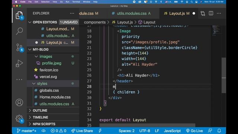The height and width of the screenshot is (134, 238).
Task: Open Explorer views and more actions menu
Action: 72,13
